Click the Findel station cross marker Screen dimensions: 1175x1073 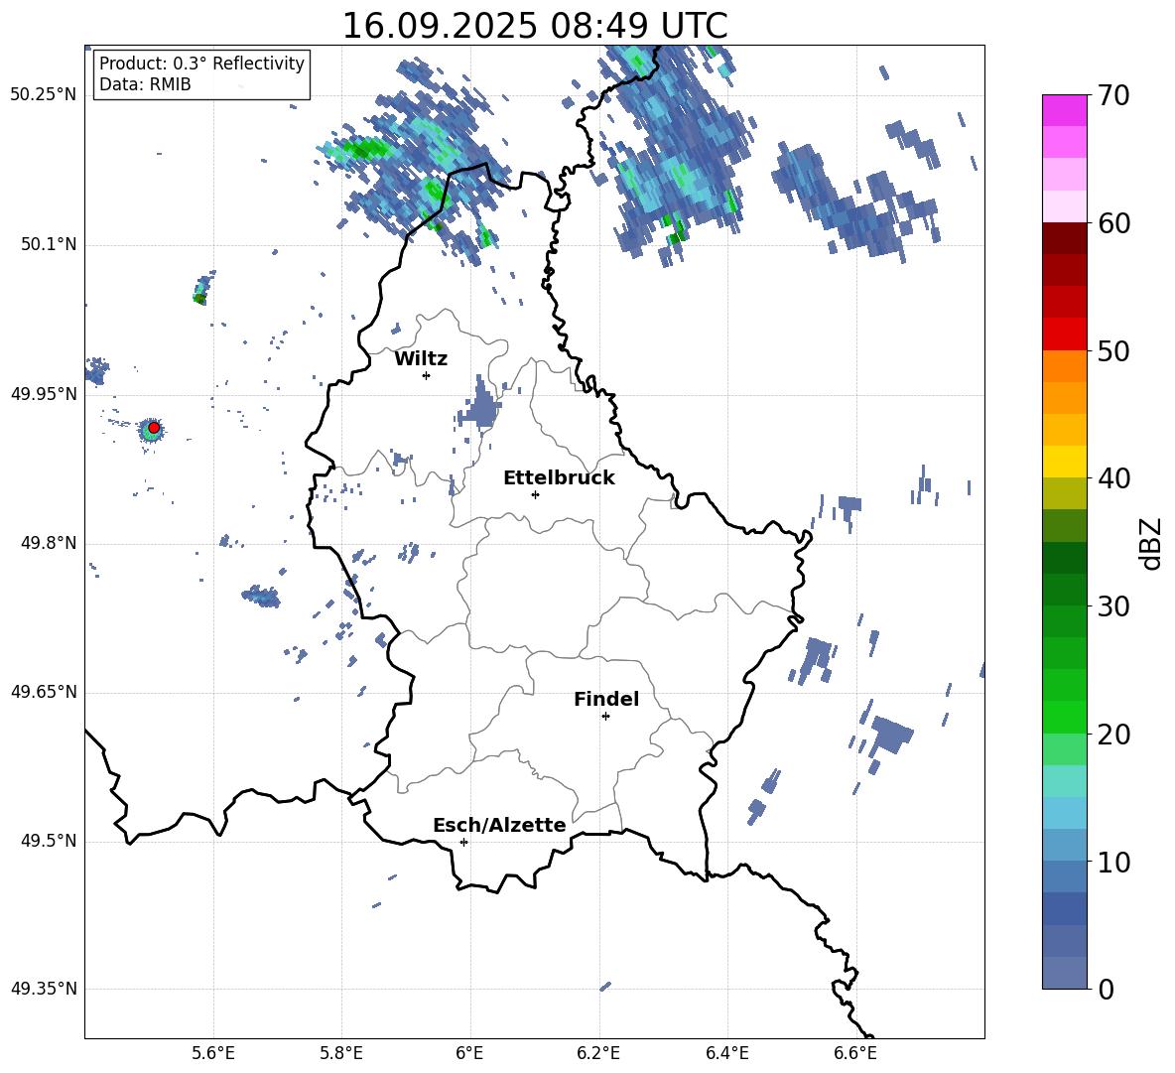605,716
